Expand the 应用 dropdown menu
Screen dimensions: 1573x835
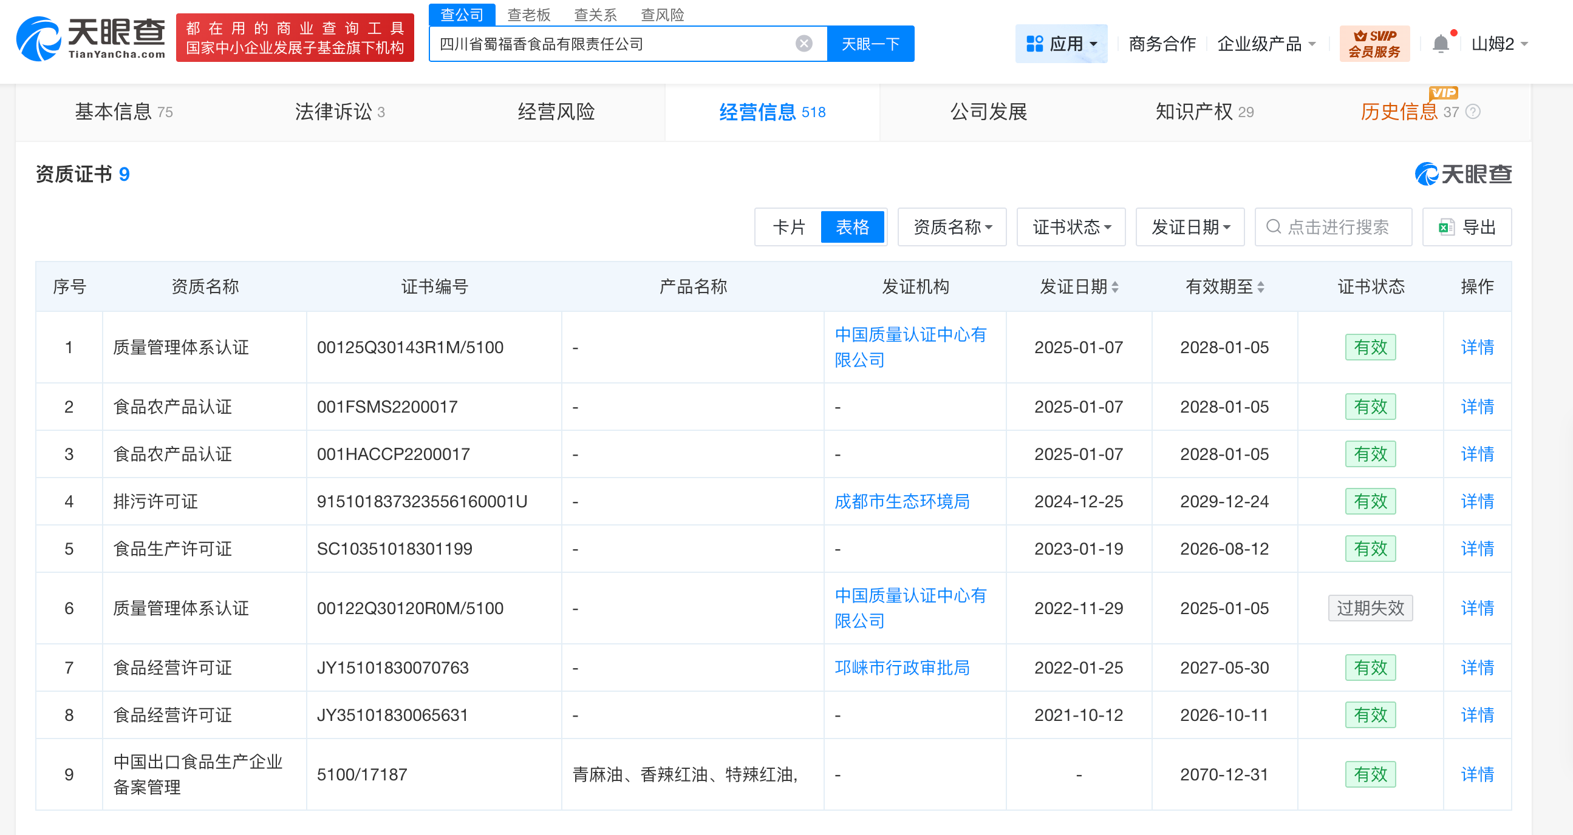tap(1060, 44)
